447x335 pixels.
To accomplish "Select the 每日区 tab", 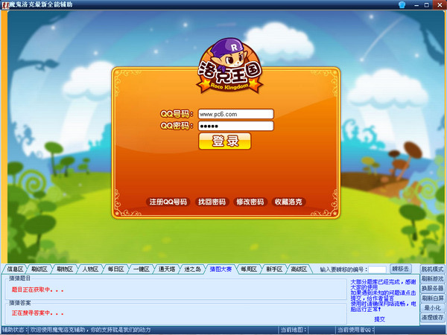I will point(115,269).
